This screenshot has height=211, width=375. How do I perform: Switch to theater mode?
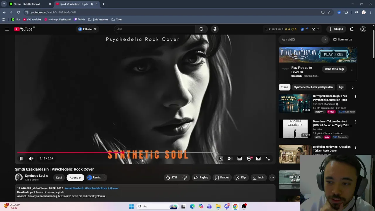click(258, 159)
